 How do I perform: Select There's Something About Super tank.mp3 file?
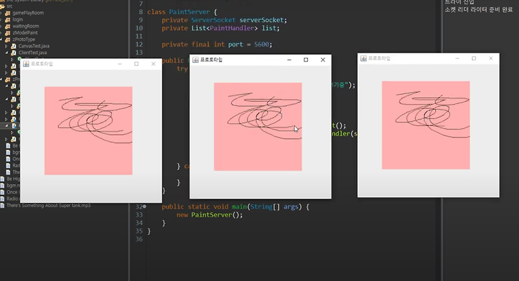(x=48, y=206)
